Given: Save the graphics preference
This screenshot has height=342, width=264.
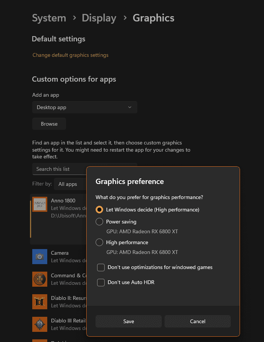Looking at the screenshot, I should (129, 321).
